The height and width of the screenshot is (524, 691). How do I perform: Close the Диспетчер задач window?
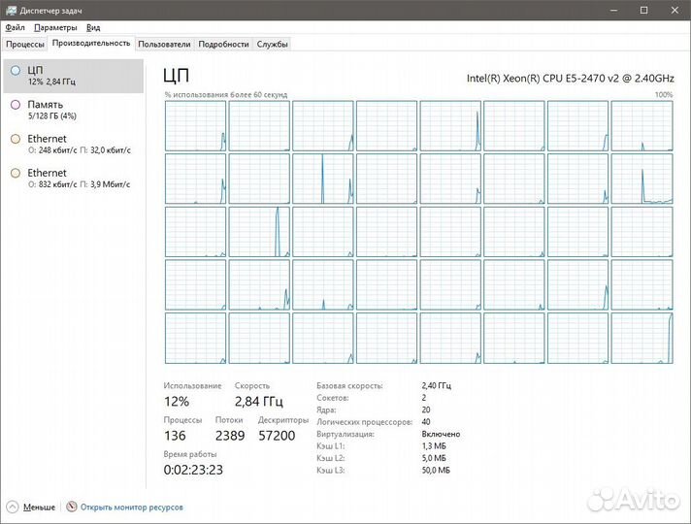tap(675, 10)
